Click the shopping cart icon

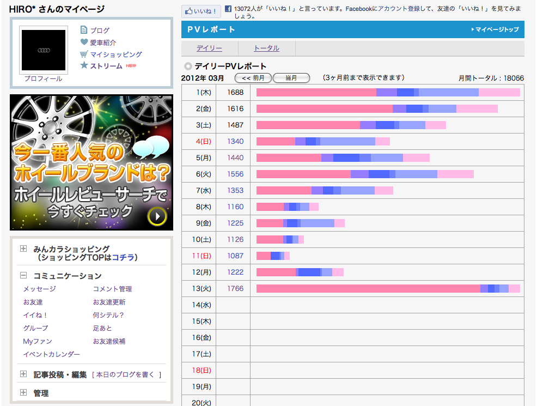tap(84, 54)
